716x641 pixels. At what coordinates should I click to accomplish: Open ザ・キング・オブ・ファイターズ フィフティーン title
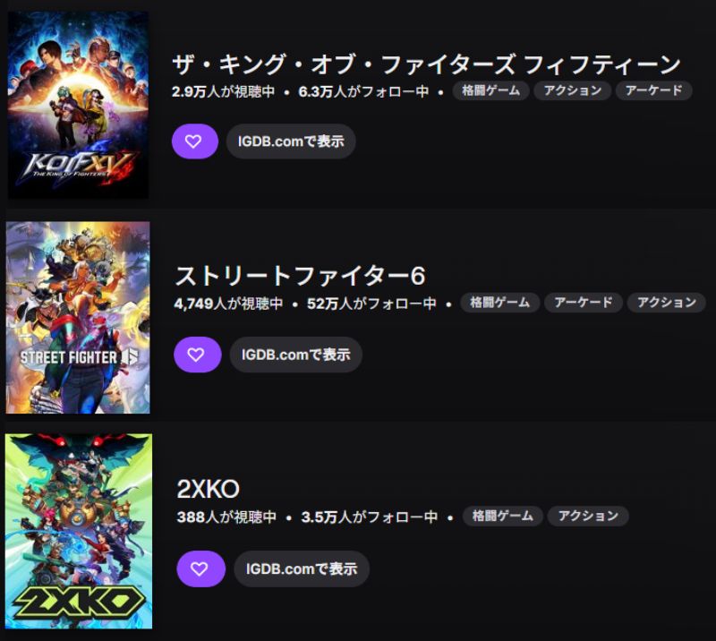click(426, 64)
